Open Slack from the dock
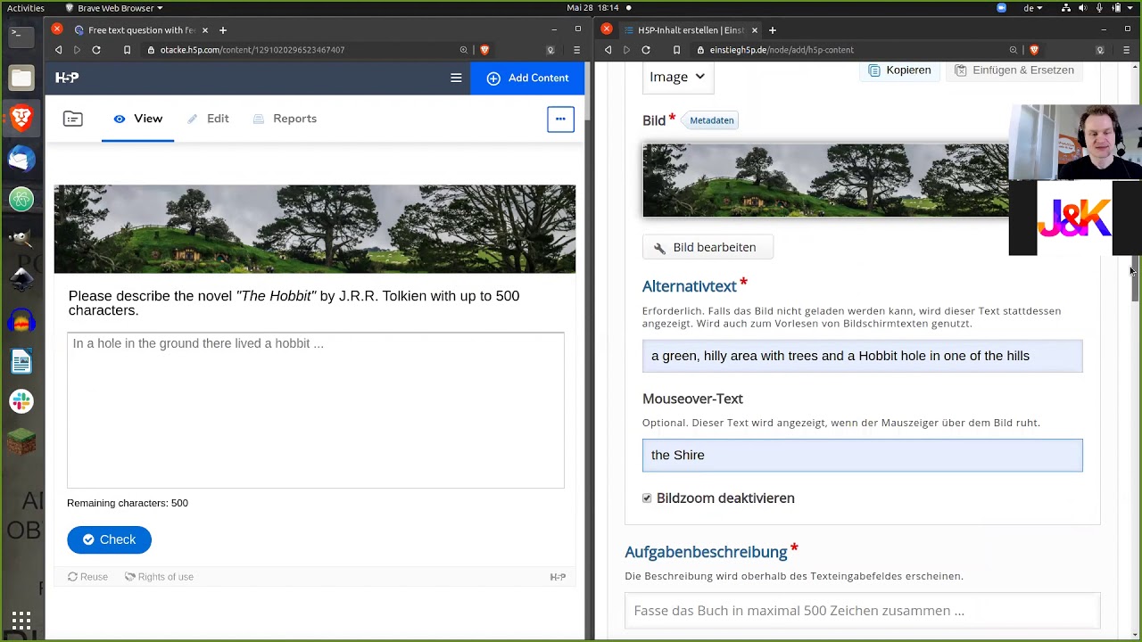The width and height of the screenshot is (1142, 642). [x=21, y=401]
